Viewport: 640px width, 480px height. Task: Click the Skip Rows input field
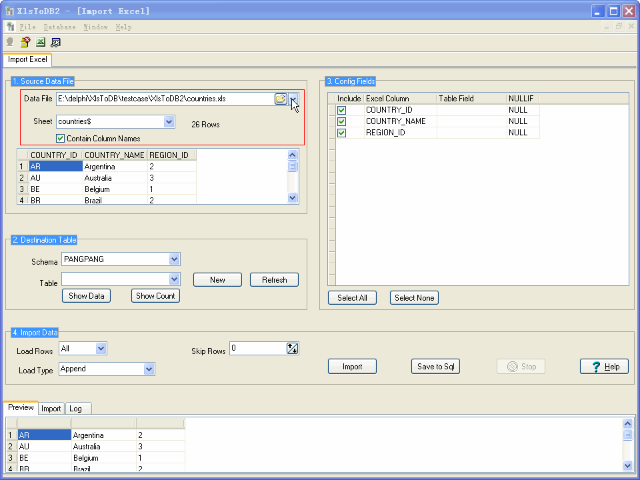258,348
